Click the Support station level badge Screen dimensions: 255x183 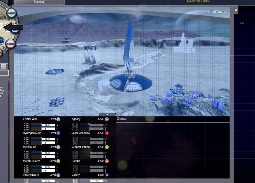107,147
